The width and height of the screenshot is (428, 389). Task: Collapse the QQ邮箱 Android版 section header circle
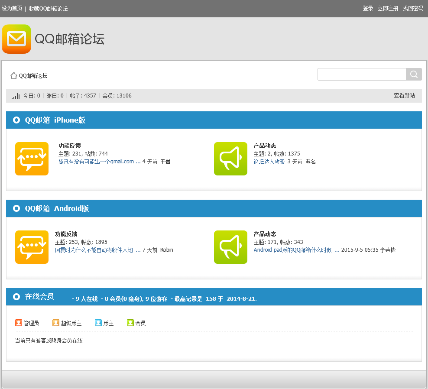[x=16, y=208]
